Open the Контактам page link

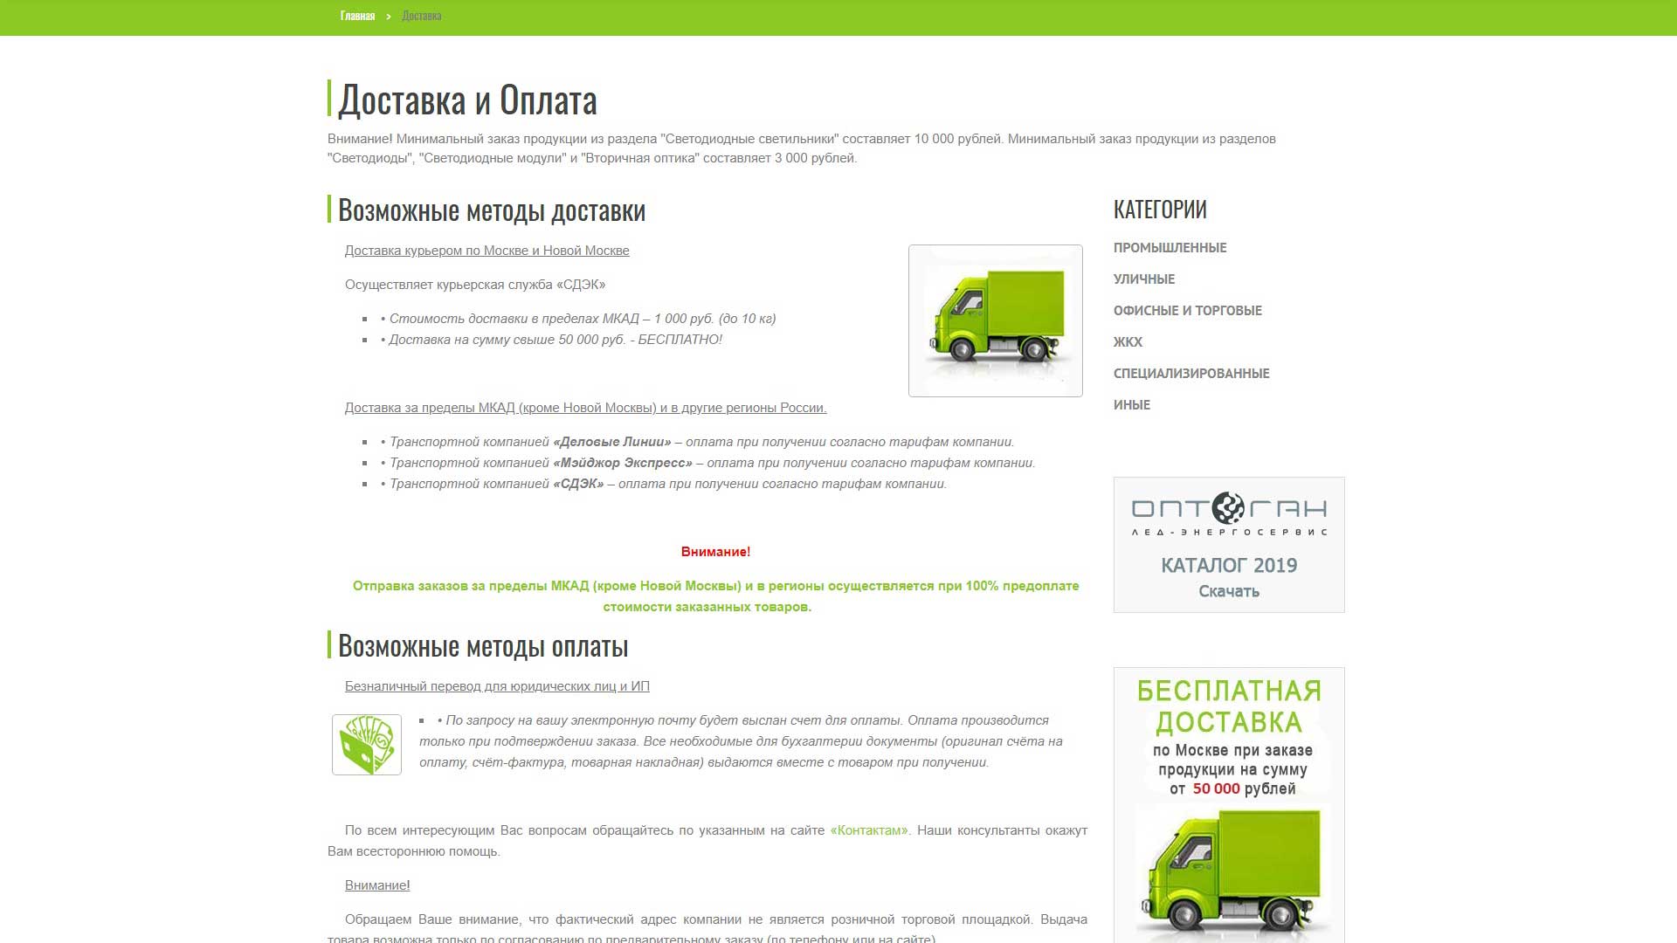867,831
